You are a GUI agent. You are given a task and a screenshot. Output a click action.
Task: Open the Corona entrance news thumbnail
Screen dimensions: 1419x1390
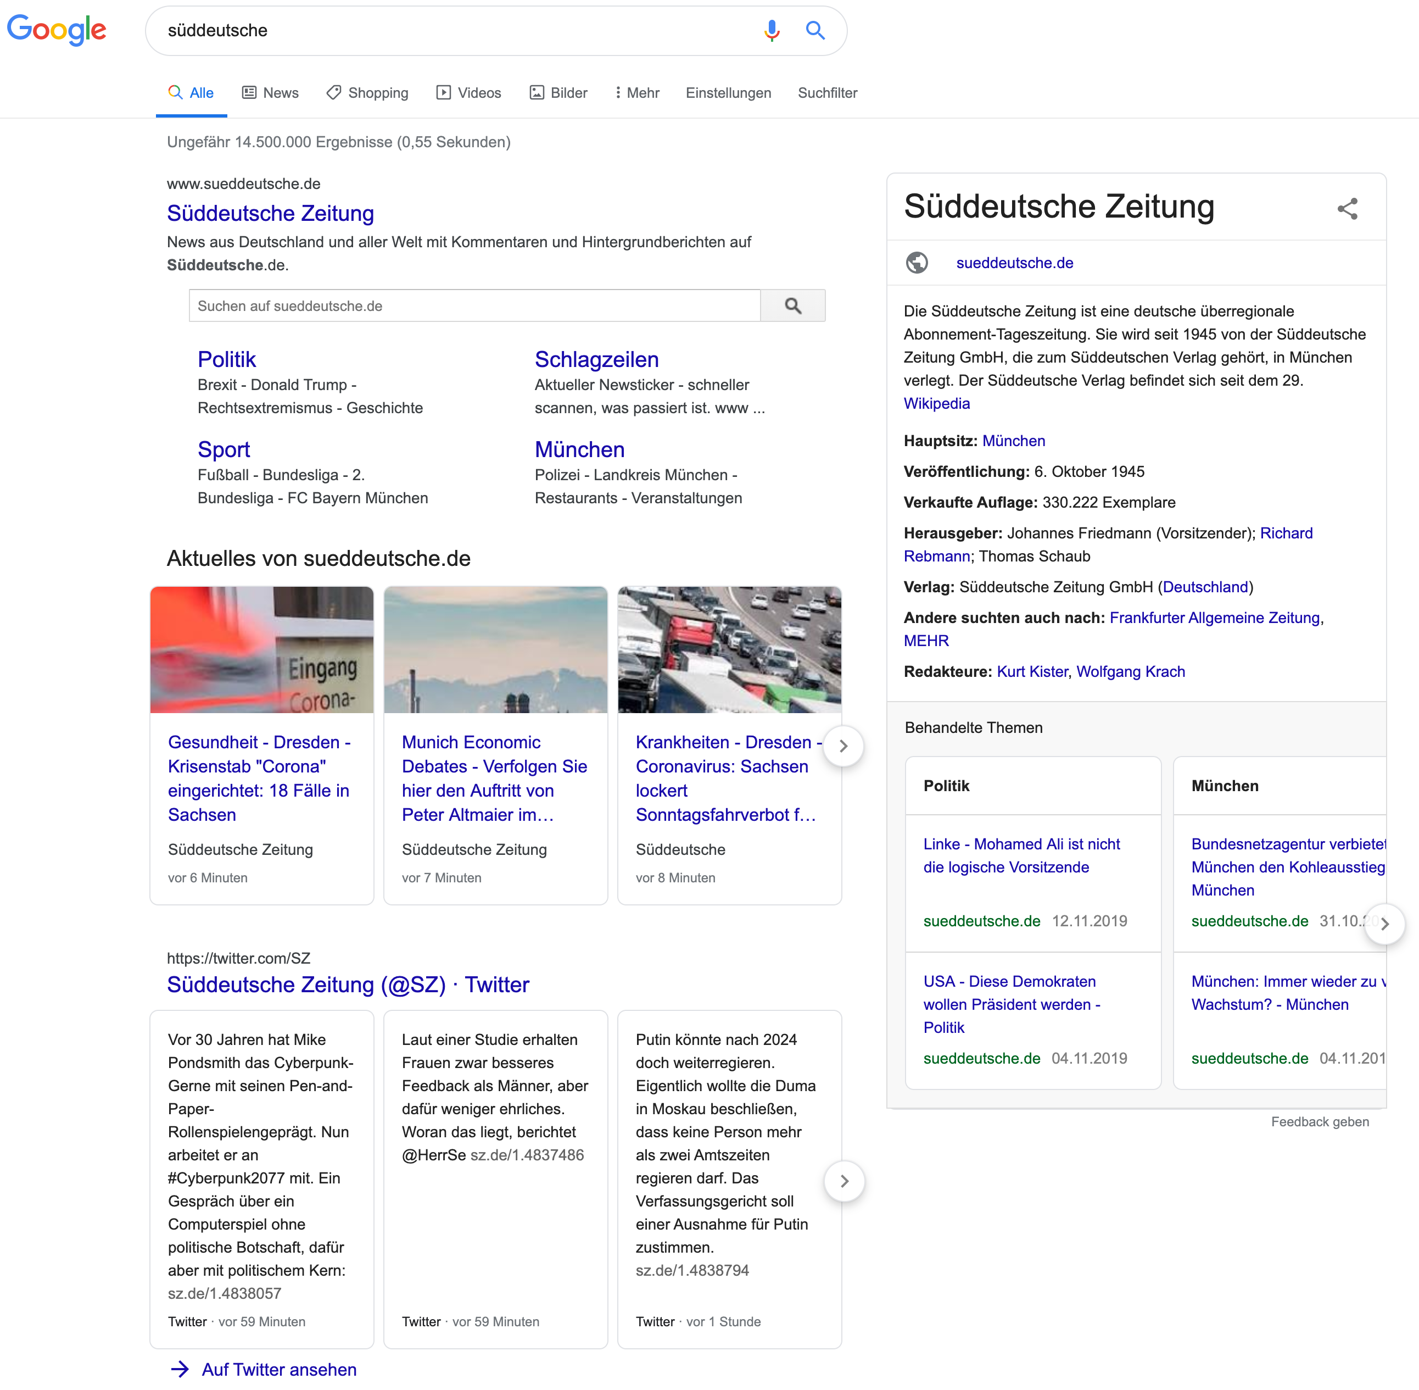[x=261, y=649]
